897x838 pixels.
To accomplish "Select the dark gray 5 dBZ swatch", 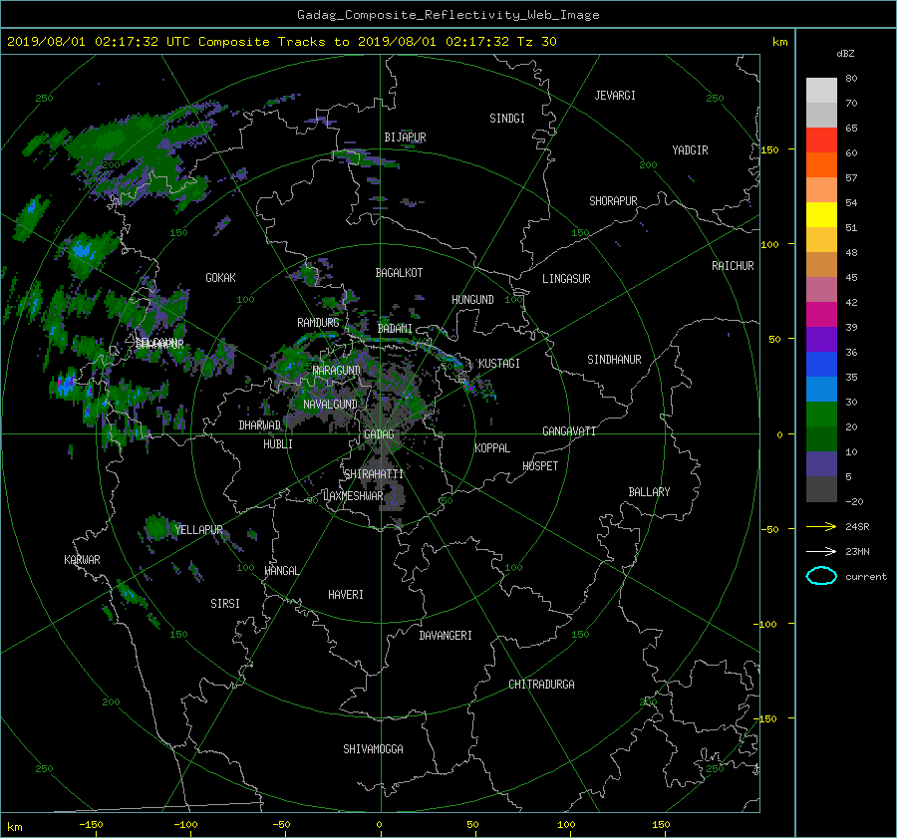I will [821, 489].
